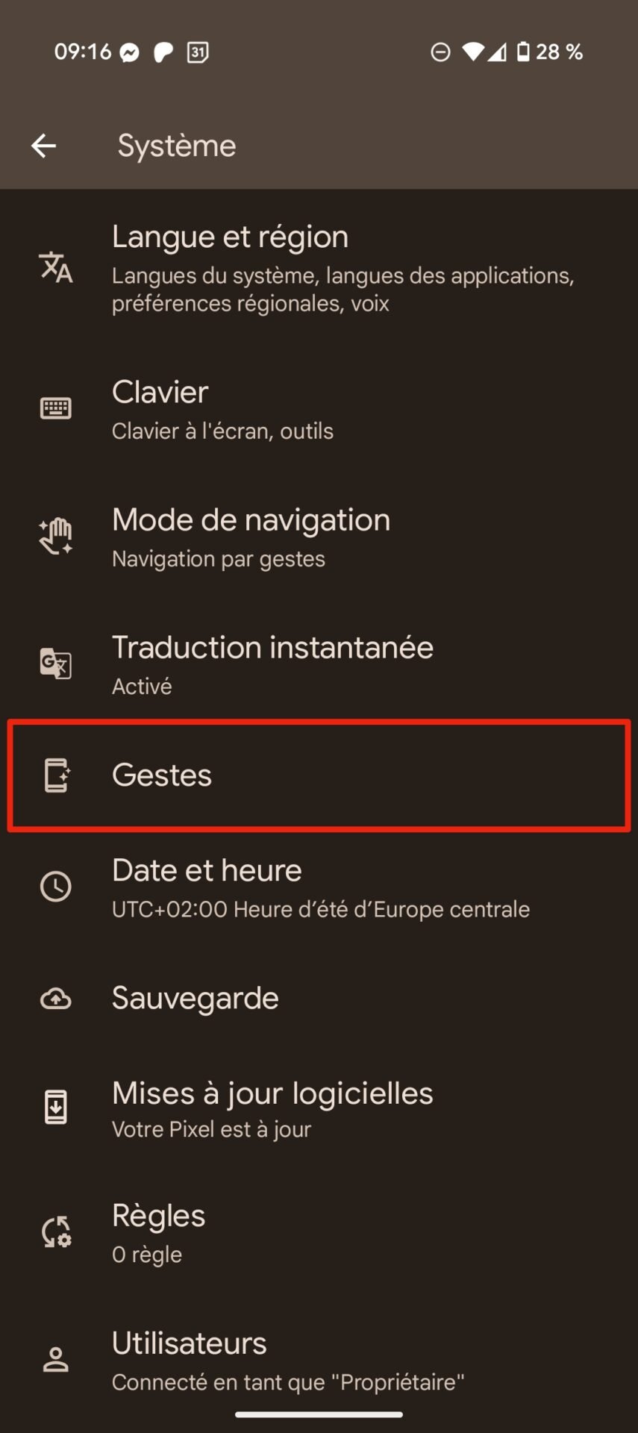Tap the Règles sync-gear icon
This screenshot has height=1433, width=638.
pyautogui.click(x=56, y=1232)
